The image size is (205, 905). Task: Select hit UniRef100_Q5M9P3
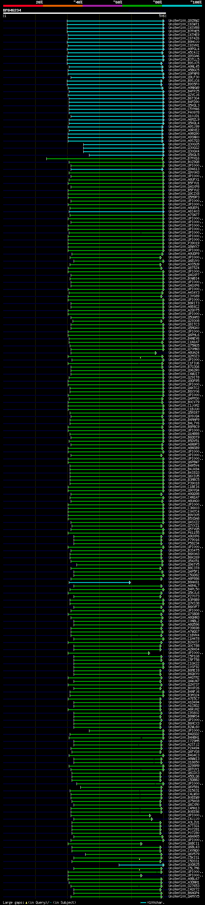tap(184, 197)
